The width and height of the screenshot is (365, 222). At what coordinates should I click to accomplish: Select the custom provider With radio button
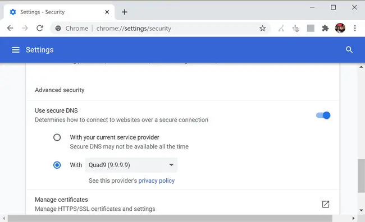57,165
